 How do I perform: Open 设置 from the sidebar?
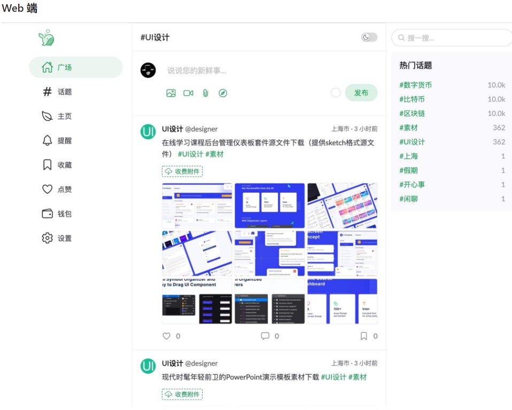tap(64, 239)
